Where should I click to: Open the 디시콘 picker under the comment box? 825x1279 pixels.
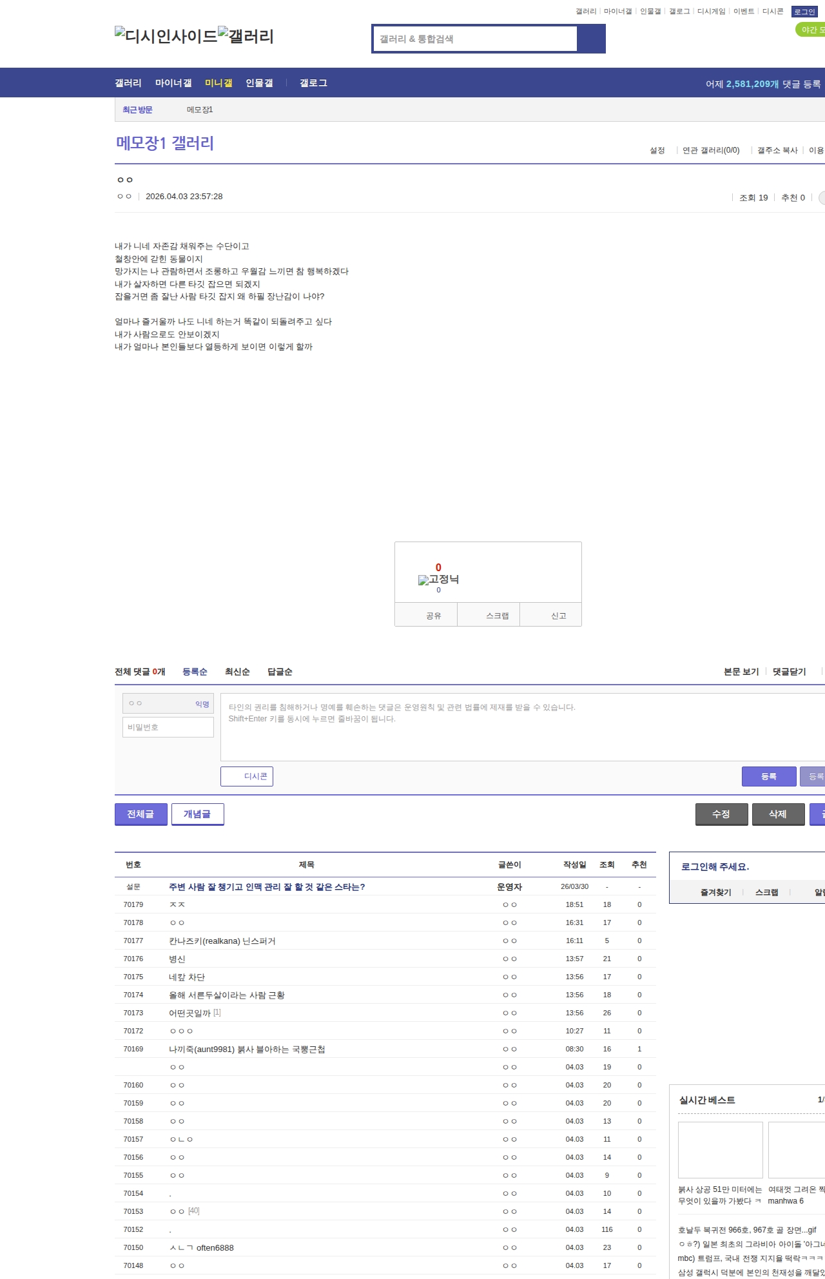247,776
